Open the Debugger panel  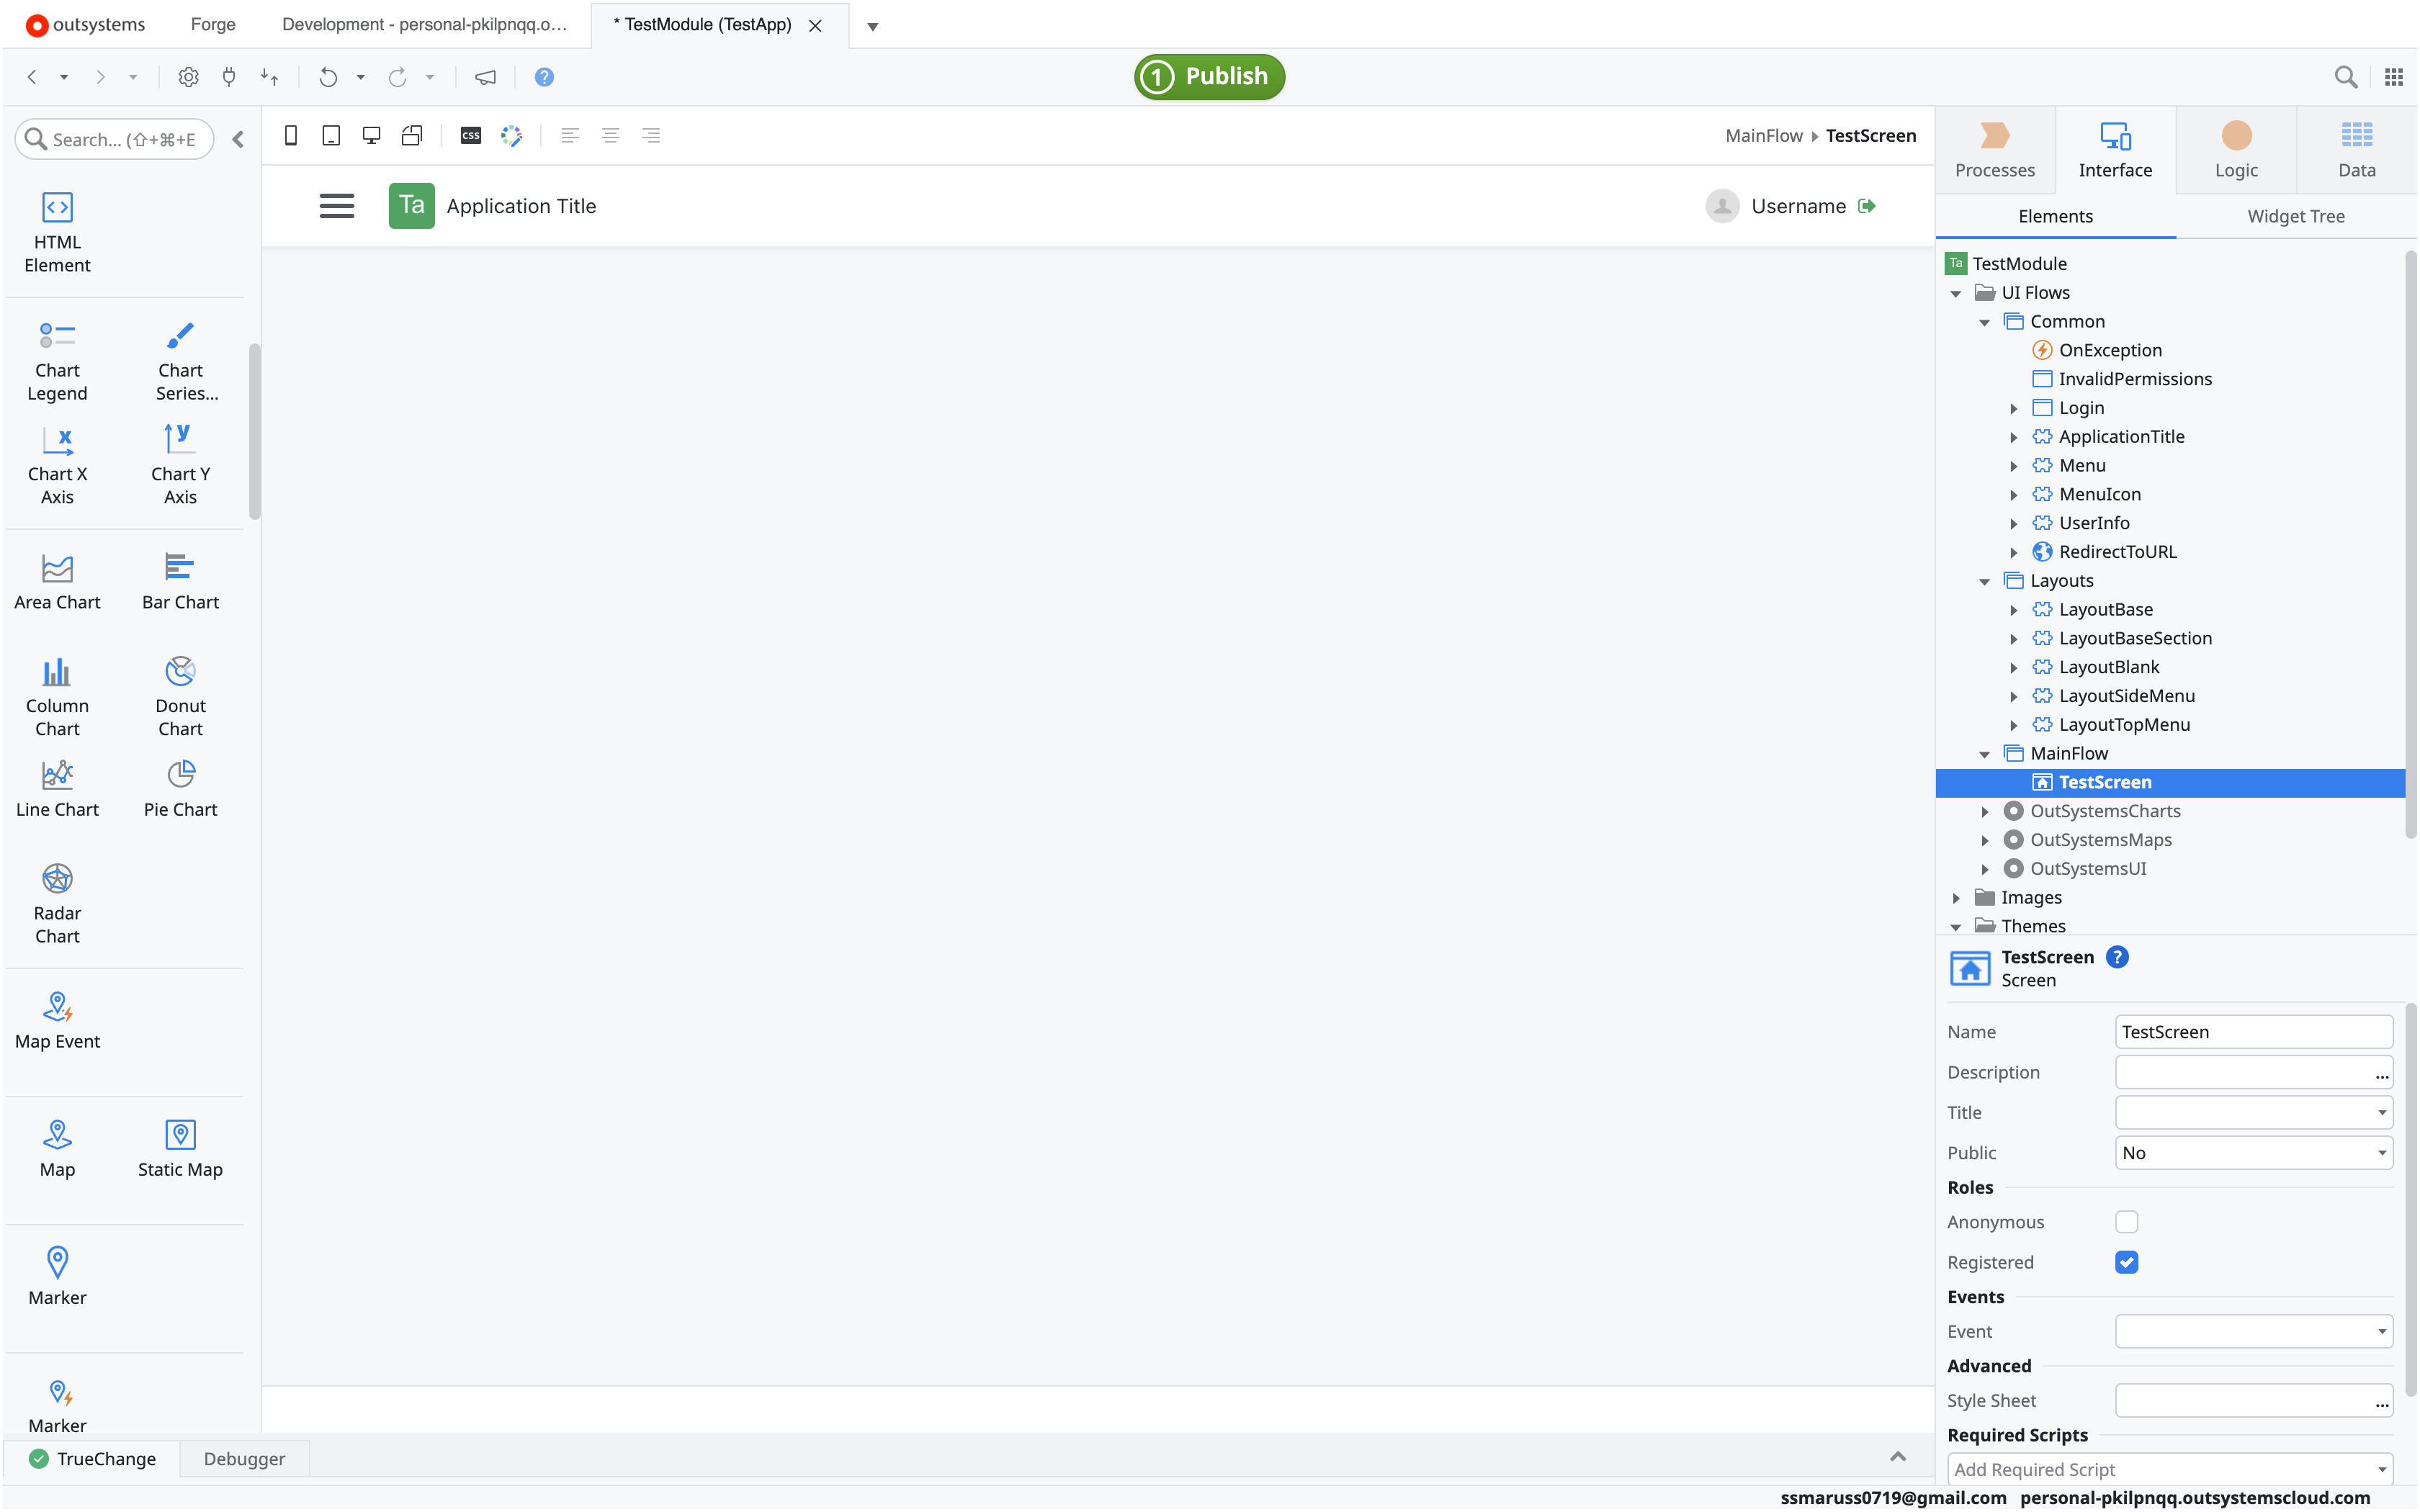coord(243,1459)
